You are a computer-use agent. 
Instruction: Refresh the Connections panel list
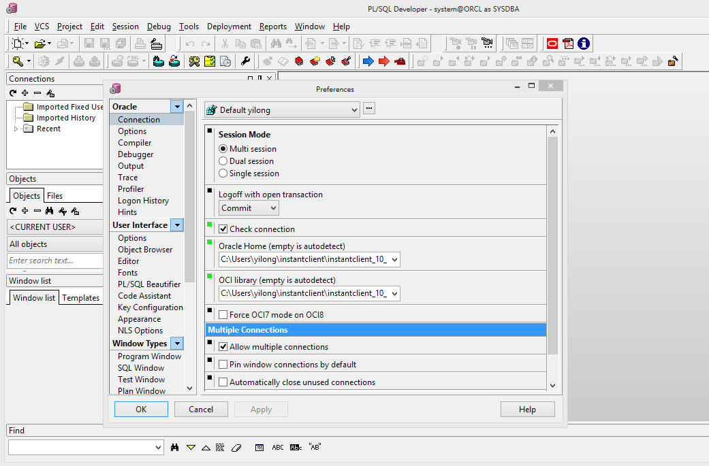[x=13, y=93]
